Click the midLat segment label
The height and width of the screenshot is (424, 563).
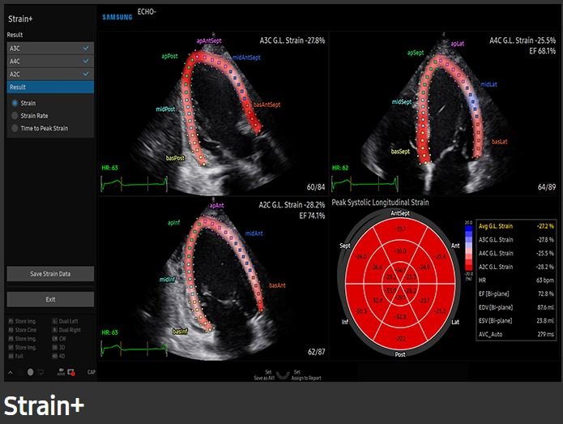[x=488, y=84]
